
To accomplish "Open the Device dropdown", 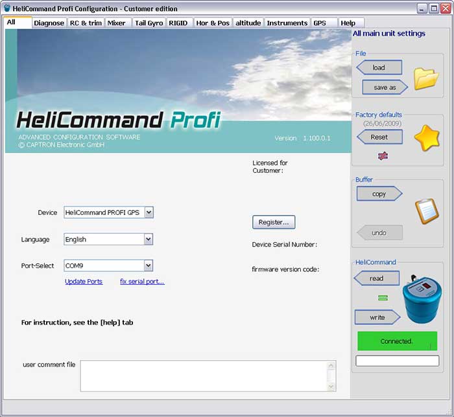I will pos(149,212).
